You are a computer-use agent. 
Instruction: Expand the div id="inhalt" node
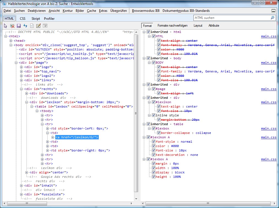pyautogui.click(x=21, y=186)
